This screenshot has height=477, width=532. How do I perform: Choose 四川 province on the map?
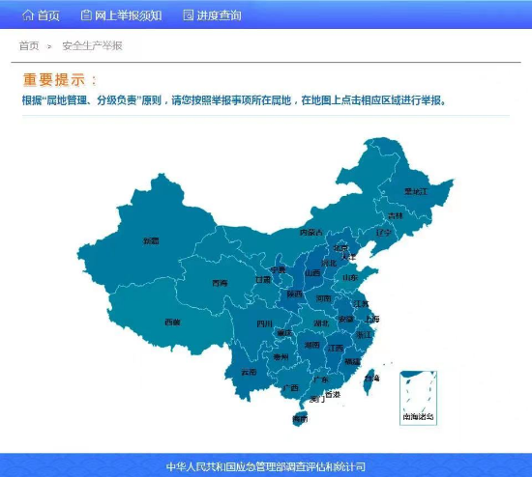pos(265,323)
